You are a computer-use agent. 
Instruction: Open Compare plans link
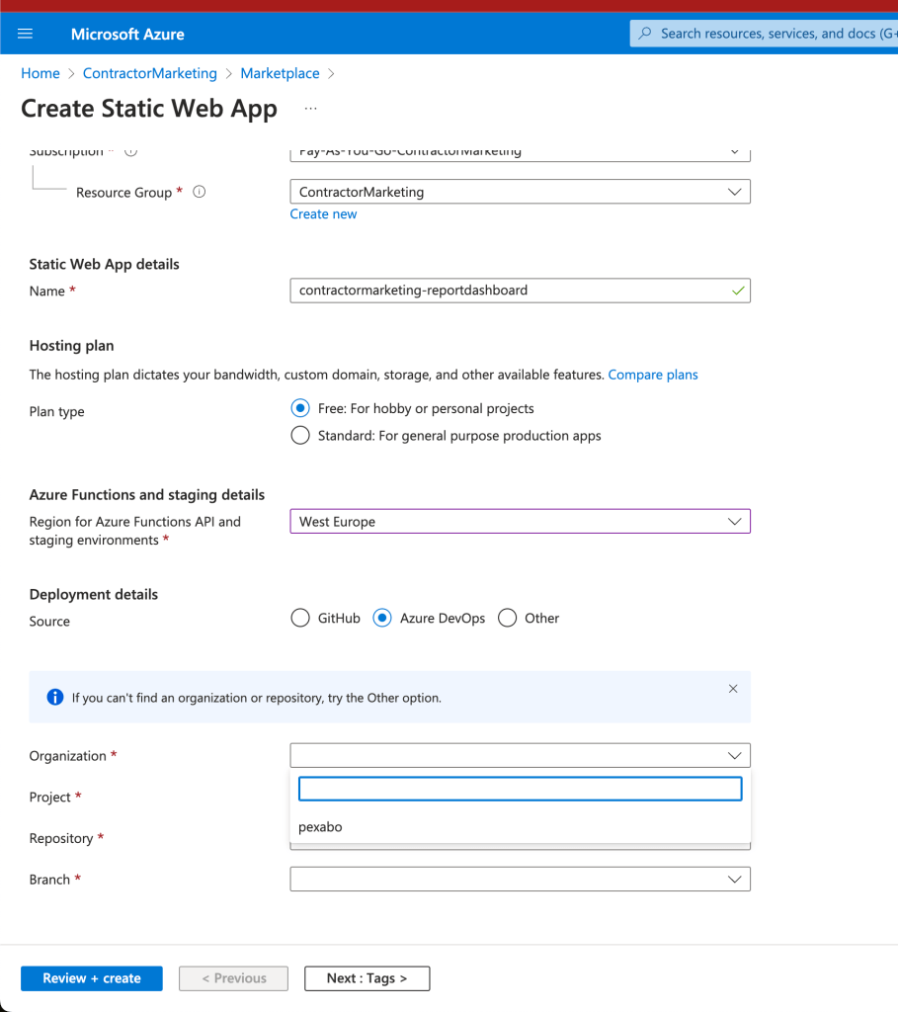pos(653,375)
